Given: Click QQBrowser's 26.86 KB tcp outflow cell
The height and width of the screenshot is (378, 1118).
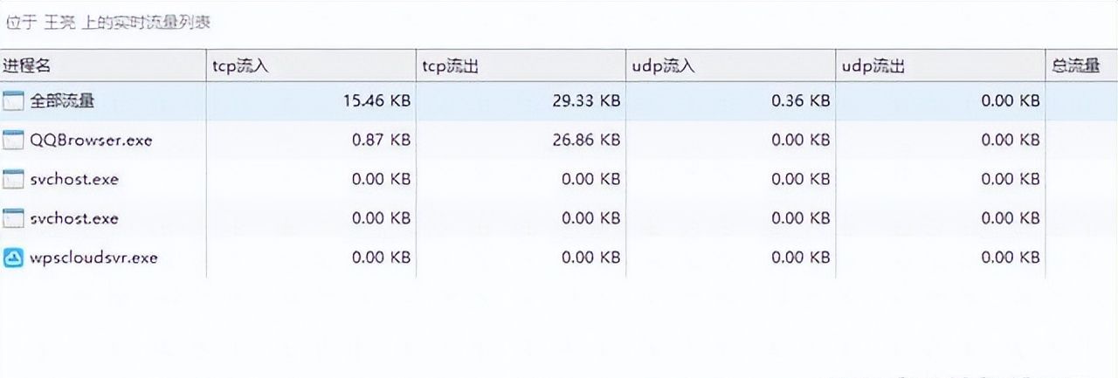Looking at the screenshot, I should pos(587,140).
